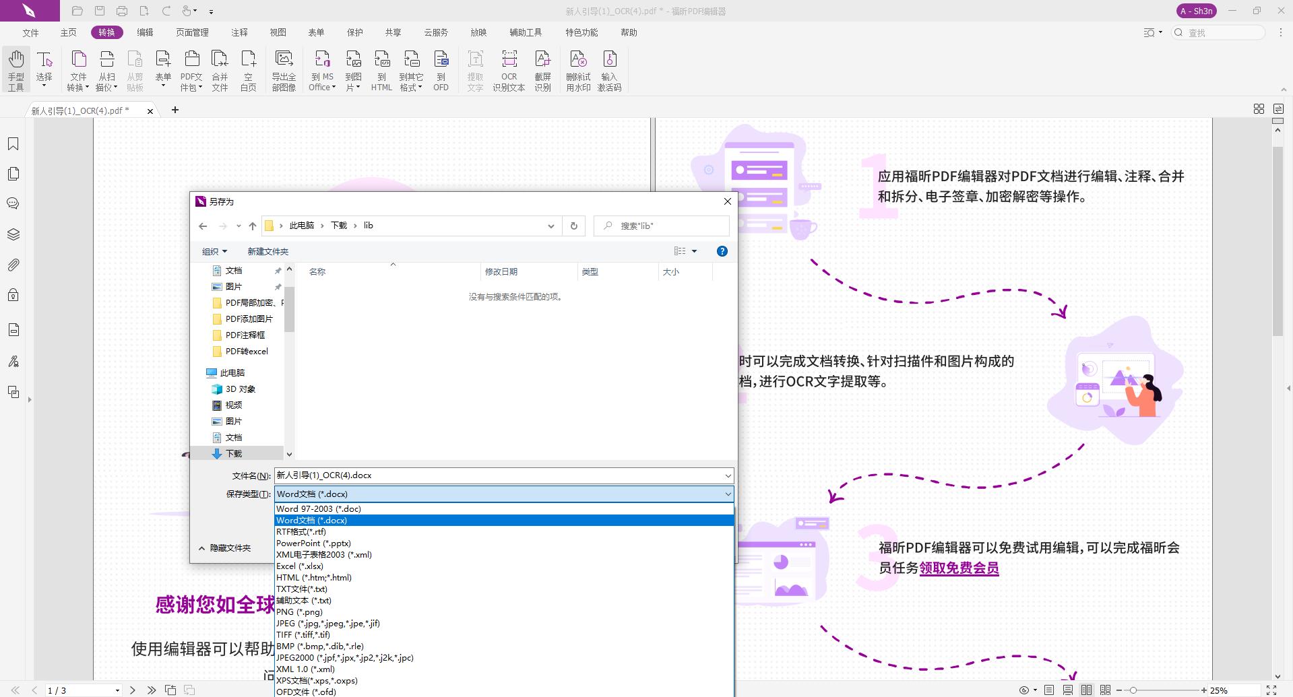Open the OCR识别文本 tool
Image resolution: width=1293 pixels, height=697 pixels.
click(509, 69)
